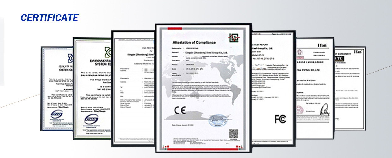Image resolution: width=392 pixels, height=158 pixels.
Task: Click the QR code on center certificate
Action: [x=233, y=134]
